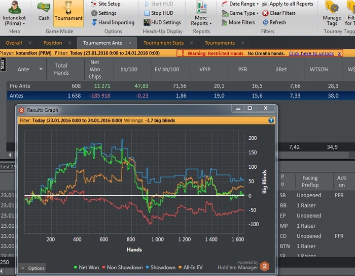Select the Tournament Ante tab

[102, 43]
